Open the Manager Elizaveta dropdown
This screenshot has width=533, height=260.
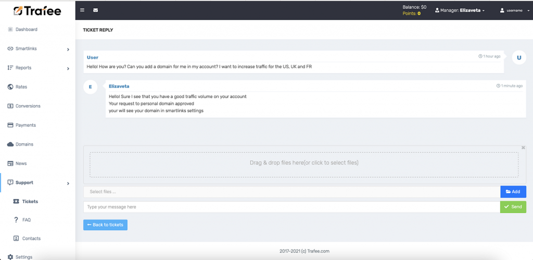coord(460,10)
